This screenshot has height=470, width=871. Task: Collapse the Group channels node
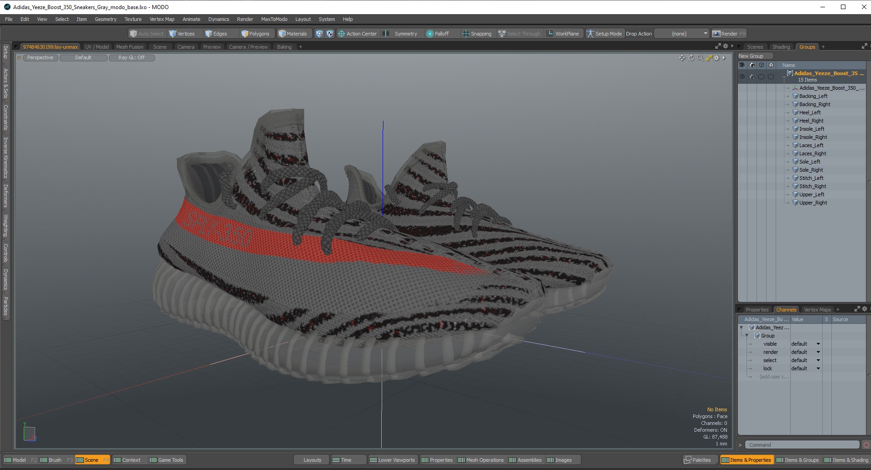click(747, 336)
